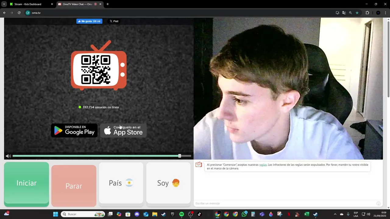Open the Google Play download badge
This screenshot has width=390, height=219.
pos(74,130)
